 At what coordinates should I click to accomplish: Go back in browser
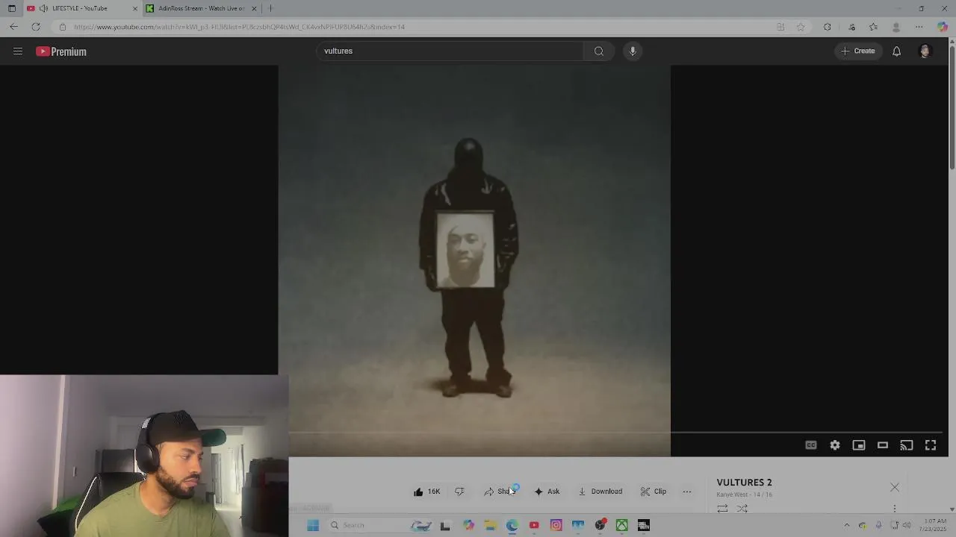click(13, 27)
